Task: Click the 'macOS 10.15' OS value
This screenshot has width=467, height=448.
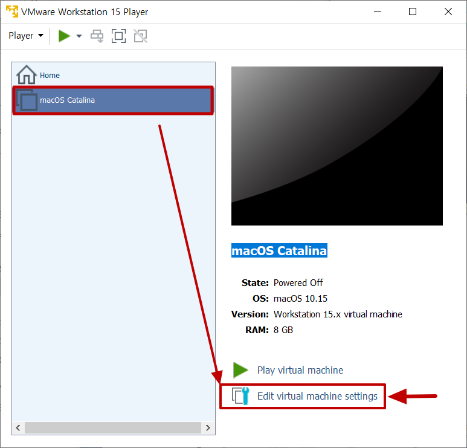Action: (300, 299)
